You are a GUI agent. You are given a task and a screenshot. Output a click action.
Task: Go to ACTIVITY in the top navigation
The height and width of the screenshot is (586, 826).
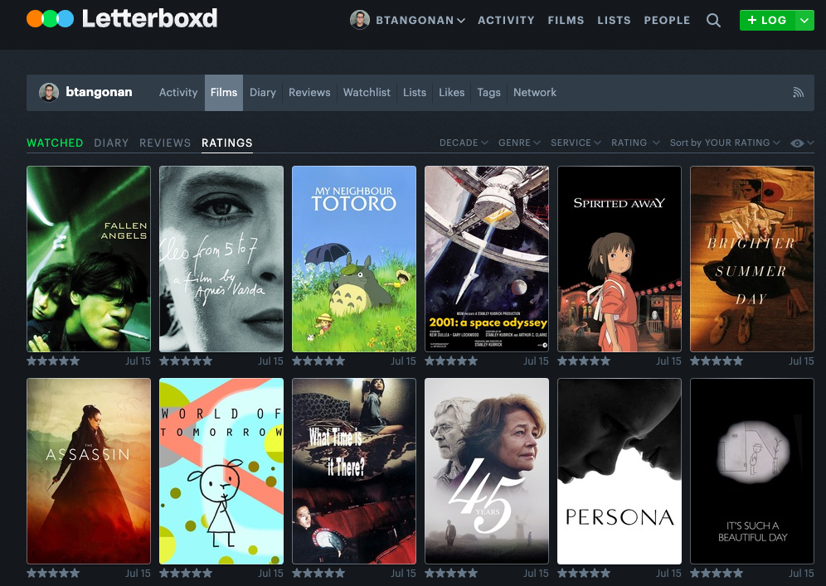pos(506,21)
